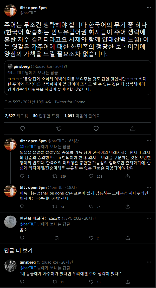This screenshot has width=156, height=288.
Task: Show 1,091 마음에 들어요 likes list
Action: (82, 116)
